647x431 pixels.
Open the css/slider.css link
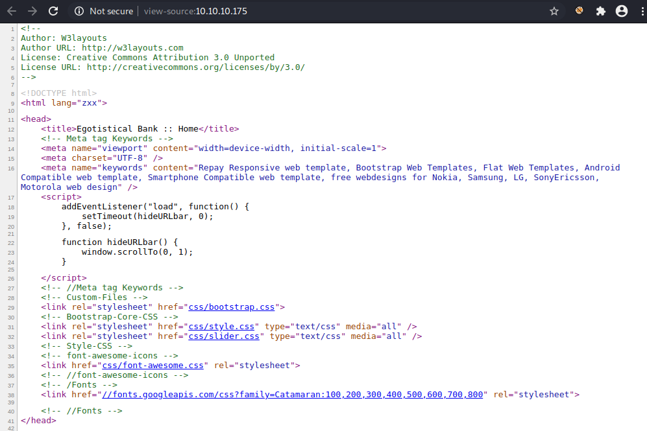pyautogui.click(x=224, y=336)
